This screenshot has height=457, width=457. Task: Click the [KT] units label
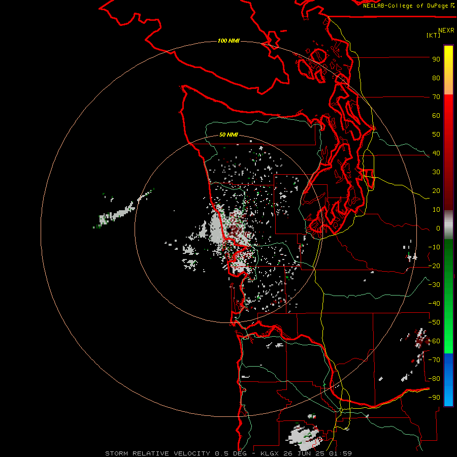click(x=433, y=35)
